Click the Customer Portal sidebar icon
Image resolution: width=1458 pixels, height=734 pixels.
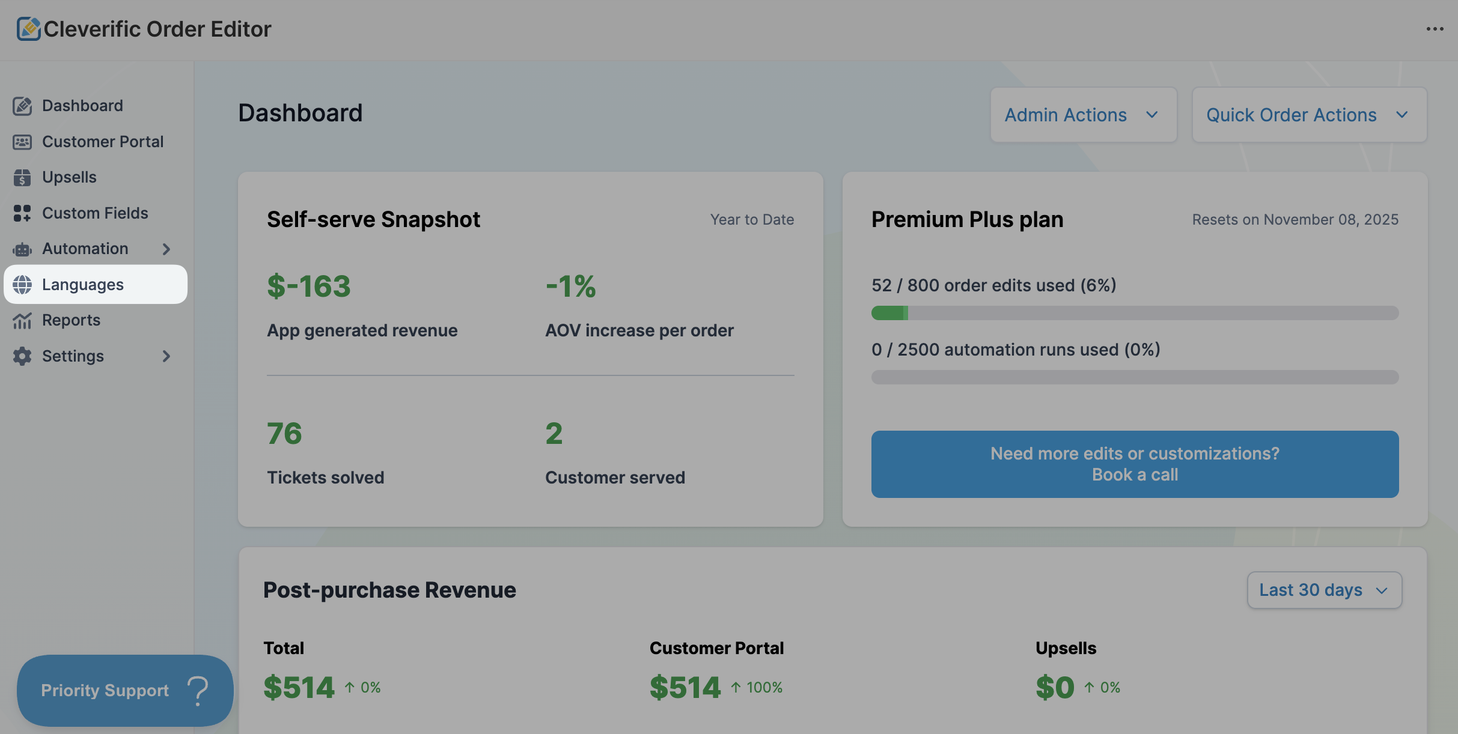pyautogui.click(x=22, y=142)
